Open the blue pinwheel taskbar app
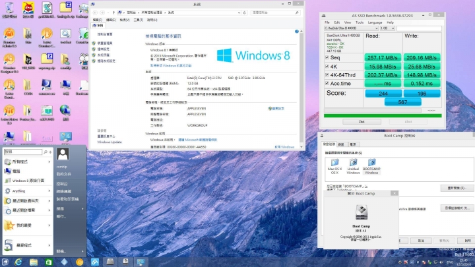The image size is (475, 267). coord(95,262)
